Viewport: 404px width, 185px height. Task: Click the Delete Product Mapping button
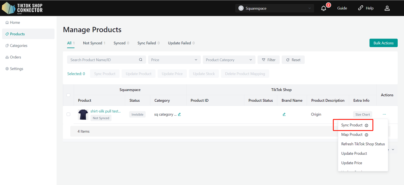coord(245,74)
